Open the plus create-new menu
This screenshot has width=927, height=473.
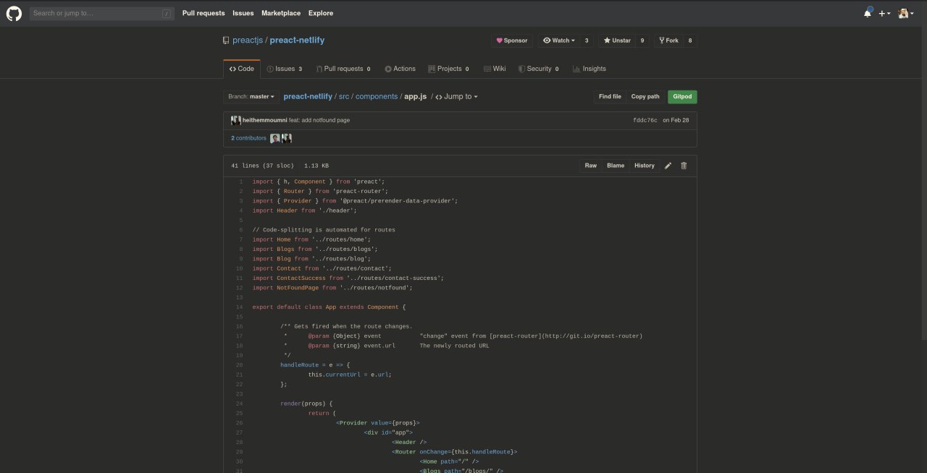(x=884, y=13)
